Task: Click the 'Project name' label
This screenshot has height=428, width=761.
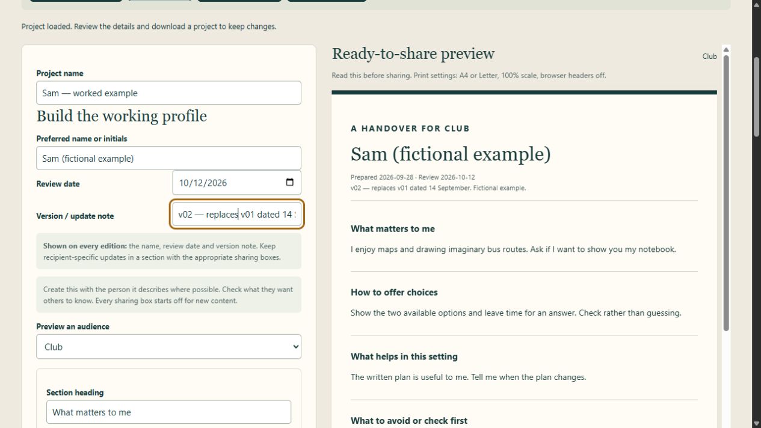Action: coord(60,73)
